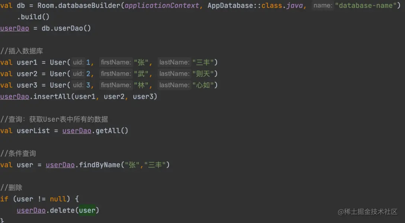Click the getAll() method call
The height and width of the screenshot is (223, 405).
(112, 131)
